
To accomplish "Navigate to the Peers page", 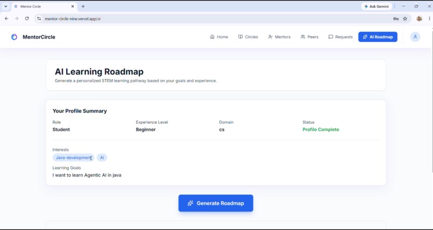I will pyautogui.click(x=309, y=37).
